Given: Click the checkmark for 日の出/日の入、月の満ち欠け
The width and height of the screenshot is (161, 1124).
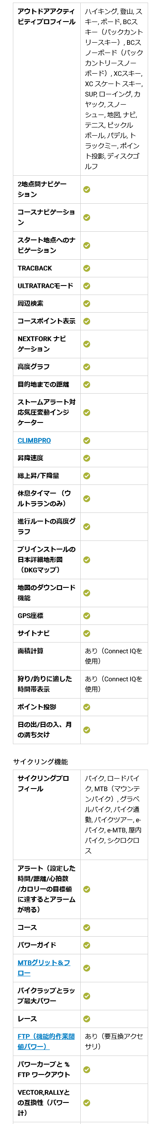Looking at the screenshot, I should [87, 730].
